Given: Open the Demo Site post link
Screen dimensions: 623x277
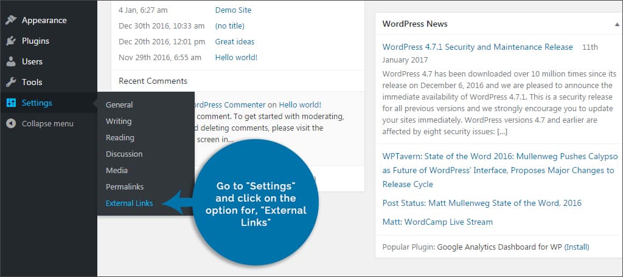Looking at the screenshot, I should coord(233,10).
